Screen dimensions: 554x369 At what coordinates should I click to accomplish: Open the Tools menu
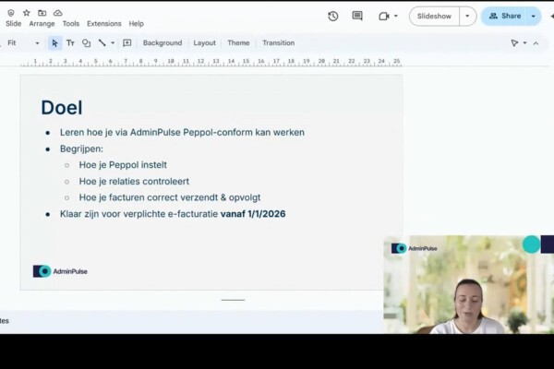71,24
